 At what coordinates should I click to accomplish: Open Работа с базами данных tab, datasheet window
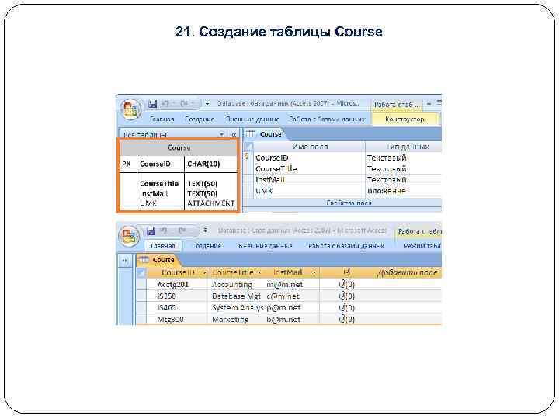[x=345, y=246]
